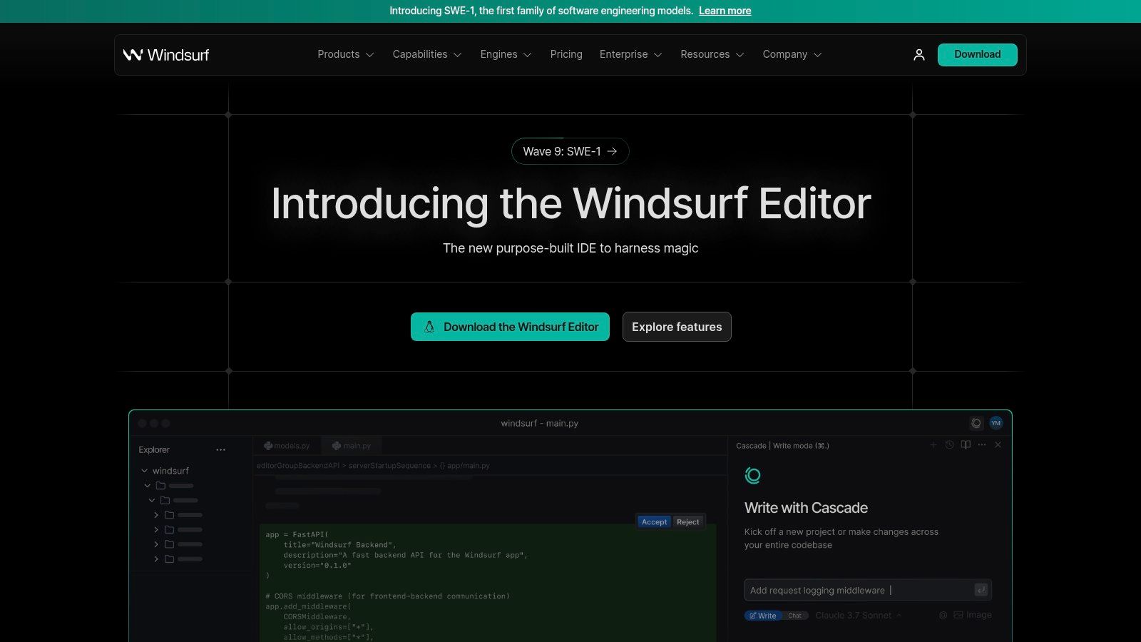Start new Cascade conversation with plus icon

coord(933,445)
